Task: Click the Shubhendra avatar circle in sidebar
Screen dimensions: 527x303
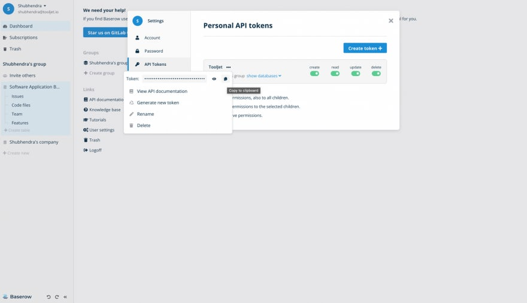Action: (8, 9)
